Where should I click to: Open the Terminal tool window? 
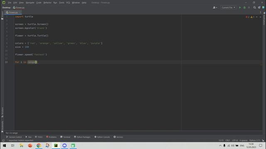point(65,137)
